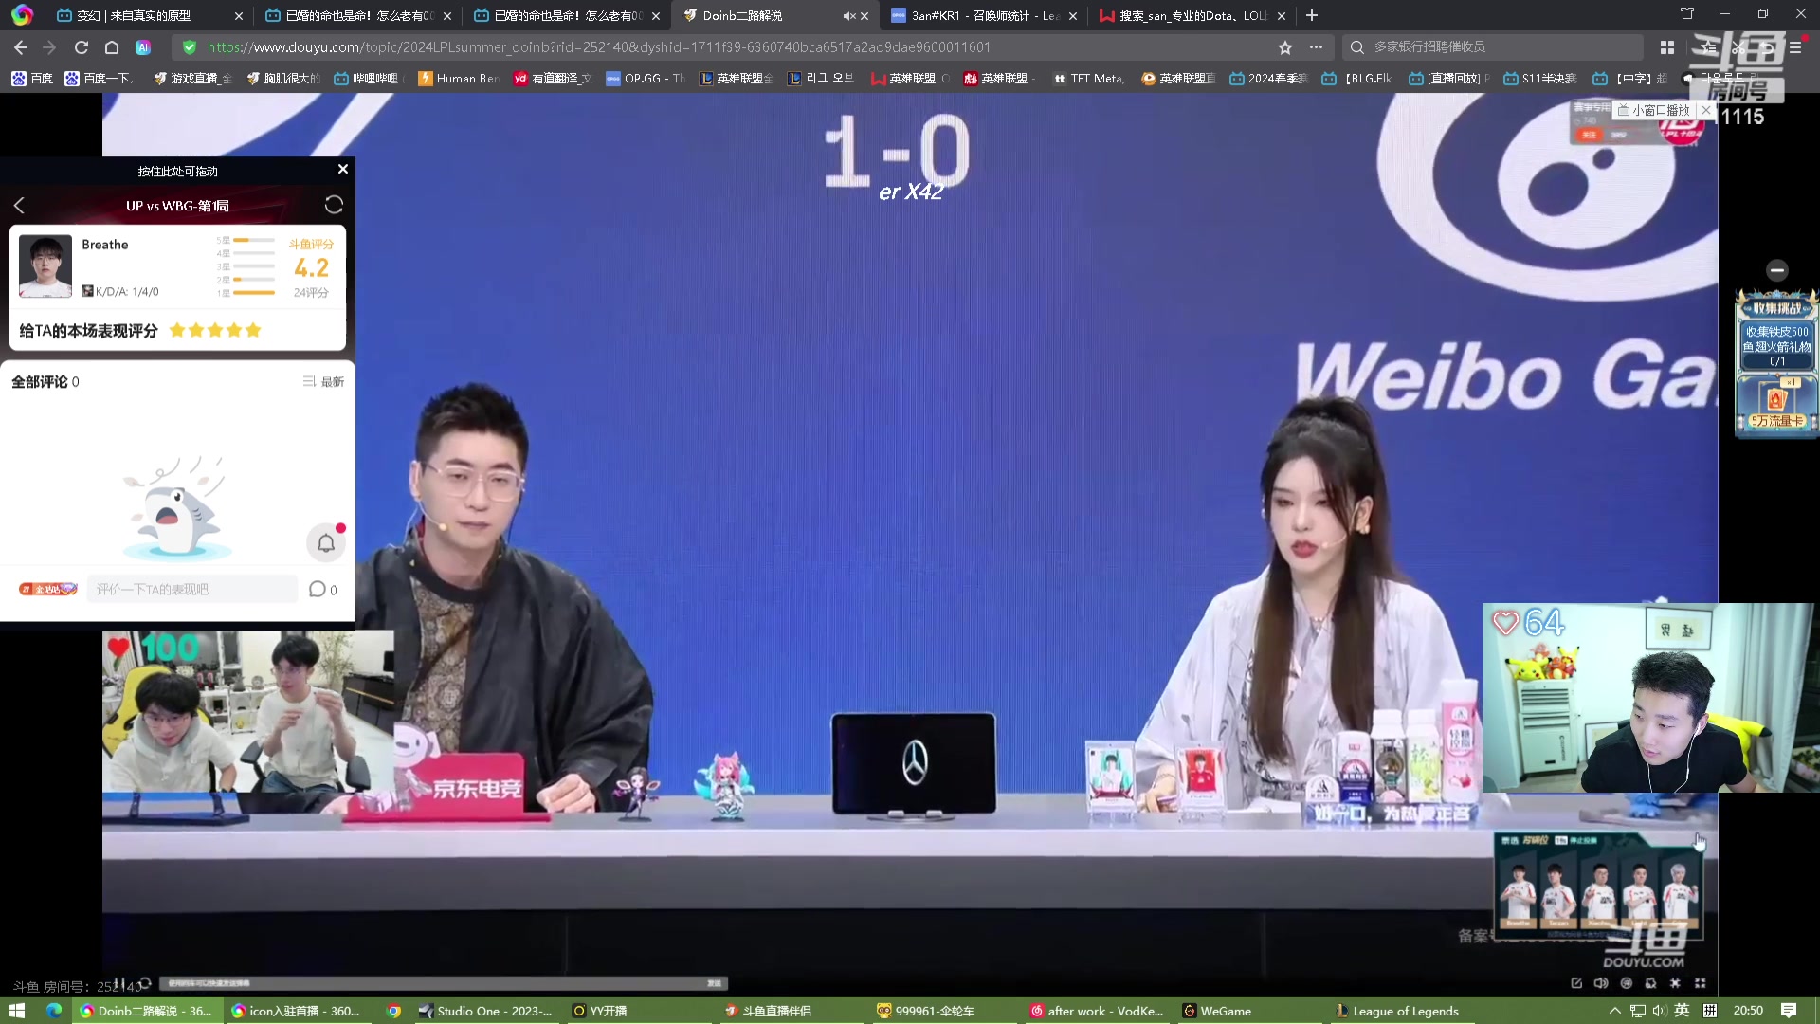Send the danmaku message (发送)
The width and height of the screenshot is (1820, 1024).
pos(715,983)
